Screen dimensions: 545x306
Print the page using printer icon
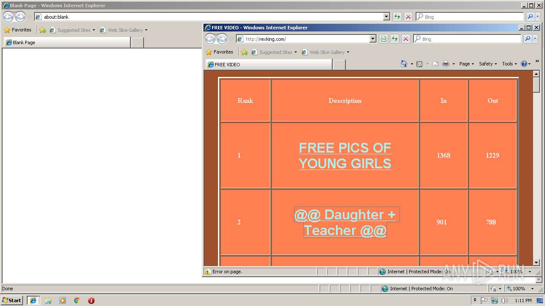(x=446, y=64)
